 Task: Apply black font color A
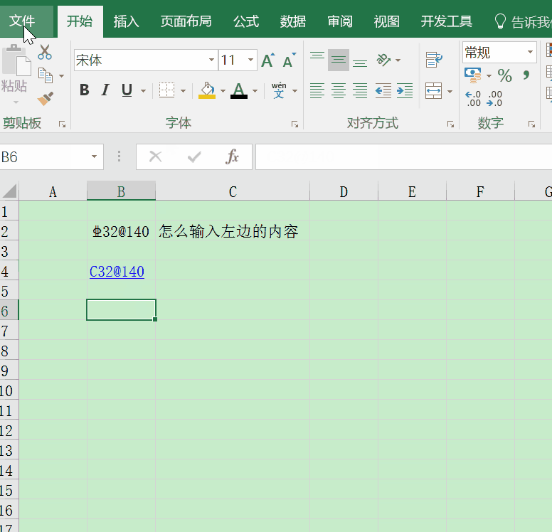pyautogui.click(x=239, y=90)
